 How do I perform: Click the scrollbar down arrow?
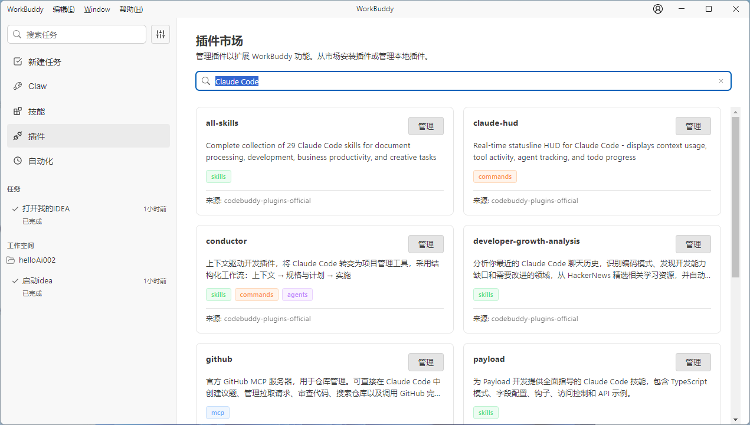tap(735, 419)
